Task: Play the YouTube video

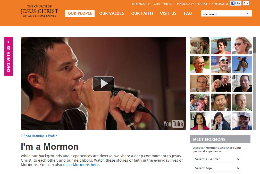Action: (103, 84)
